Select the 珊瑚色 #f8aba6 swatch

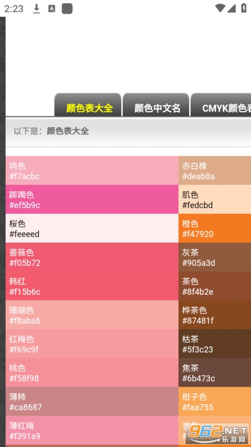[x=92, y=315]
